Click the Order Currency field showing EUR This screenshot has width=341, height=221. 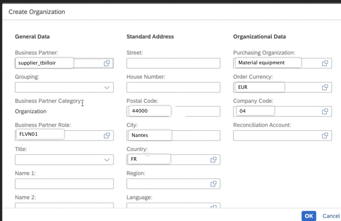260,88
